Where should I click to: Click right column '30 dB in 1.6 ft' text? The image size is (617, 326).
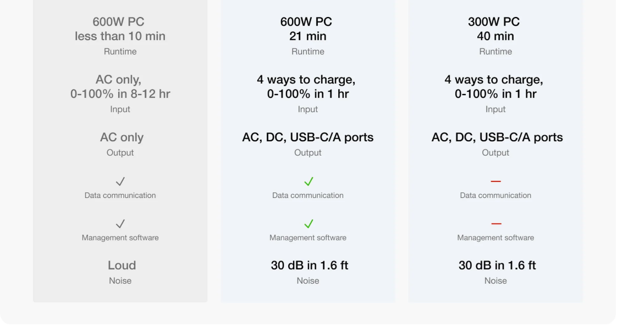497,266
